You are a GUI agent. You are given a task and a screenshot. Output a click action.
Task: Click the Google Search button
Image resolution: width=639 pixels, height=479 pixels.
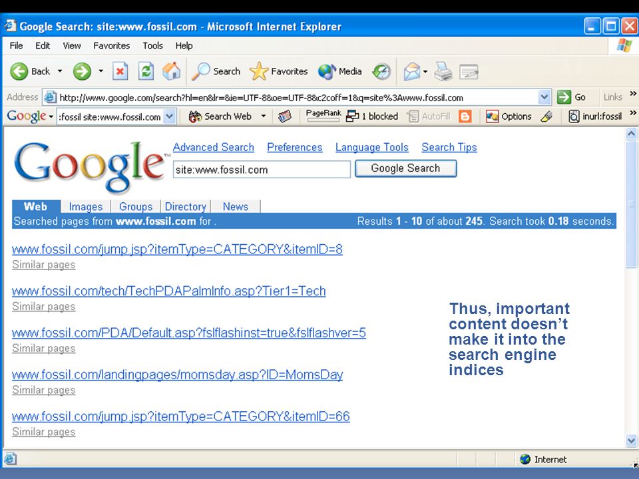pyautogui.click(x=405, y=168)
